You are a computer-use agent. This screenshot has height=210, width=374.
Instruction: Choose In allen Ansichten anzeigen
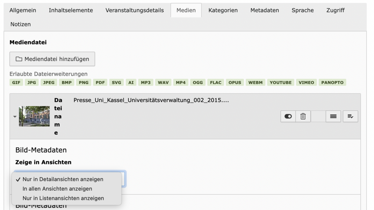(57, 189)
